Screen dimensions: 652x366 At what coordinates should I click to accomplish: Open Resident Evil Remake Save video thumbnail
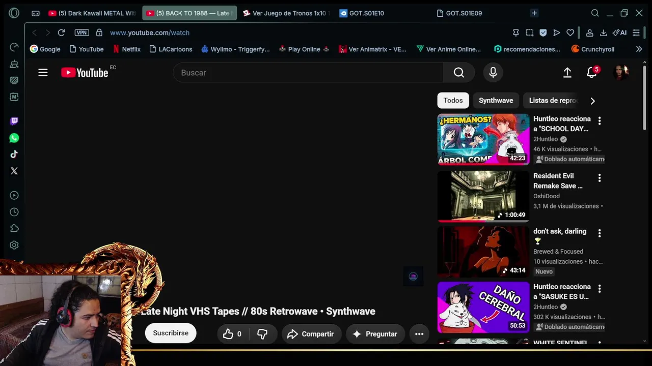(483, 196)
